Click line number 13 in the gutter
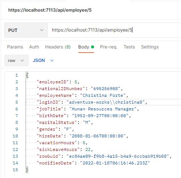This screenshot has height=178, width=181. pos(15,156)
